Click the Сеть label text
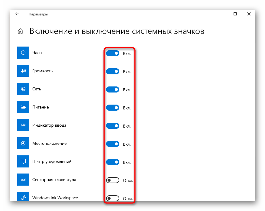Viewport: 265px width, 211px height. pyautogui.click(x=37, y=89)
